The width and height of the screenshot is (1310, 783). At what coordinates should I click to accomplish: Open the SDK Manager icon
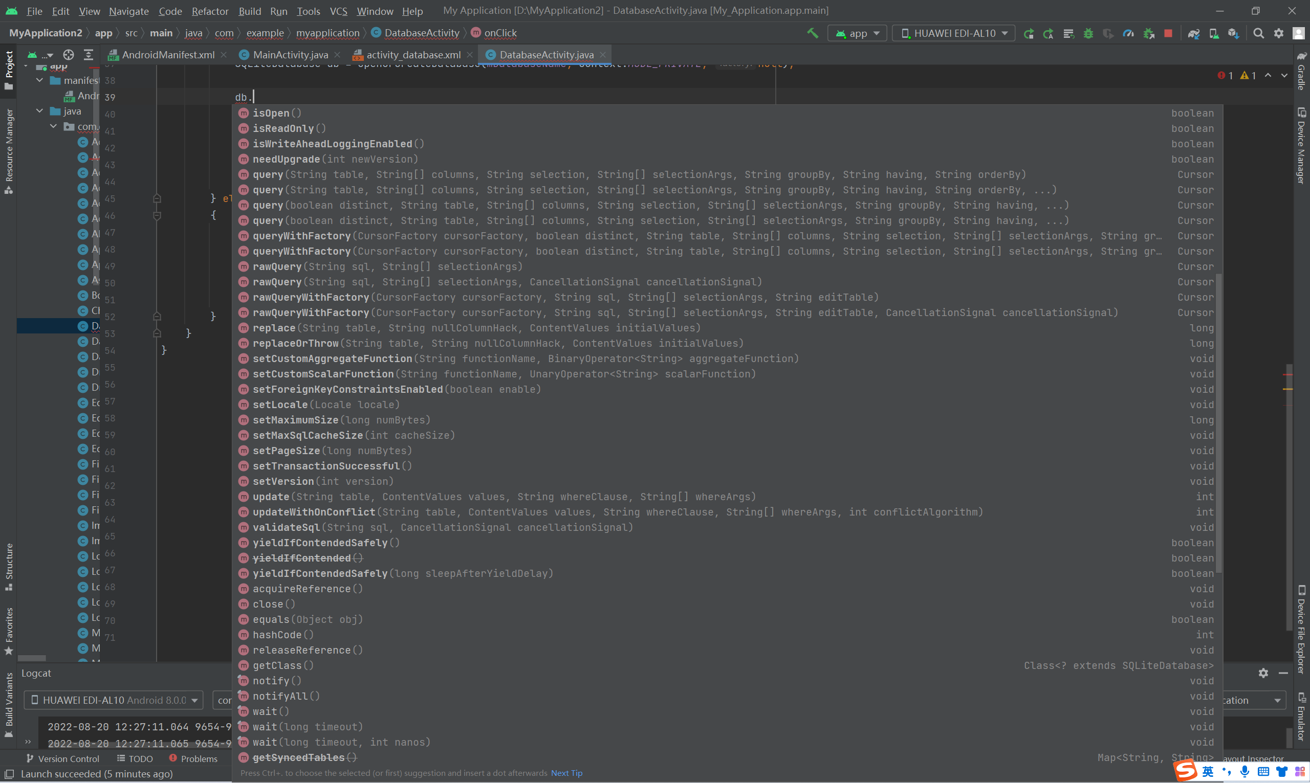pos(1233,33)
